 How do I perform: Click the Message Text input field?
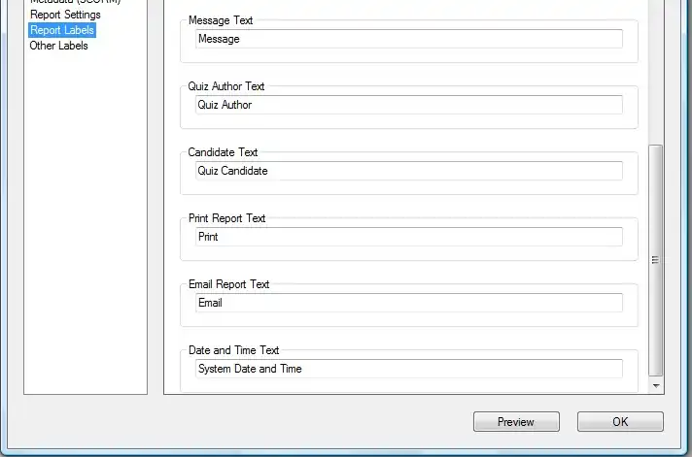(x=408, y=39)
